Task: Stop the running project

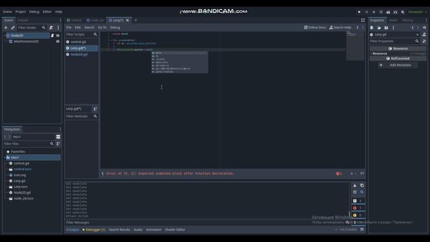Action: 374,12
